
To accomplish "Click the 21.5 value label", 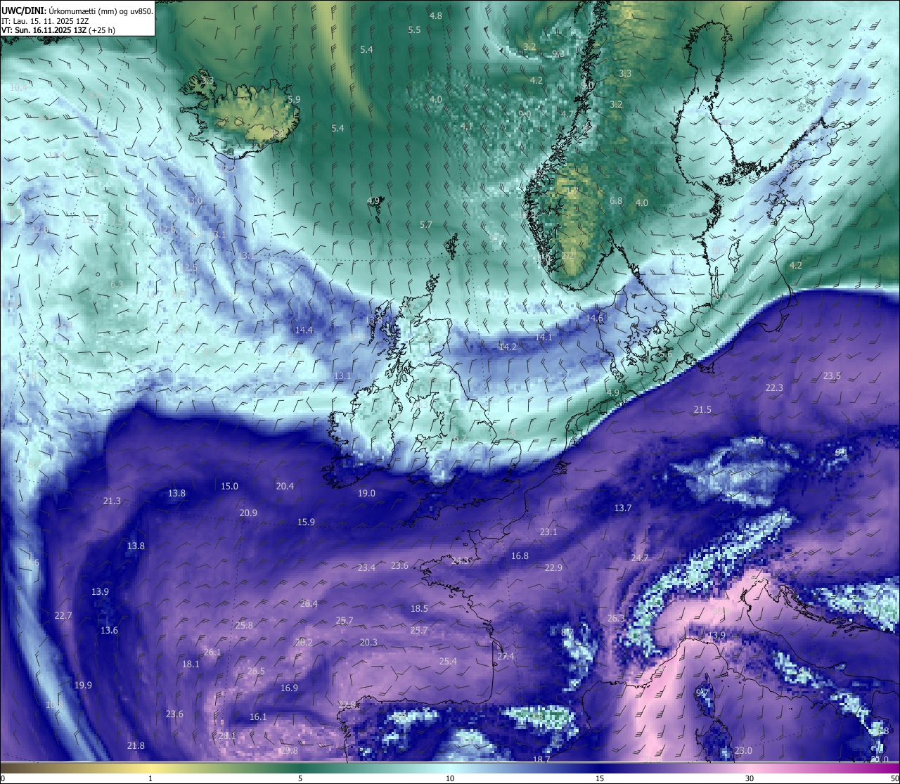I will [x=702, y=410].
